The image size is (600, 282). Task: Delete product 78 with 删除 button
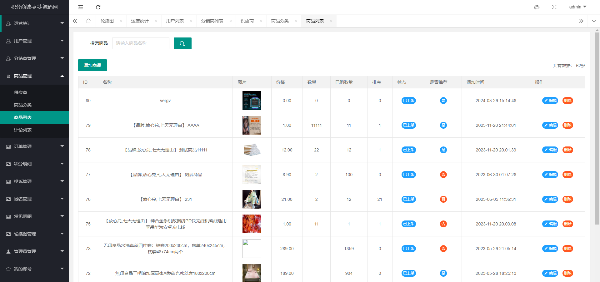pyautogui.click(x=567, y=150)
